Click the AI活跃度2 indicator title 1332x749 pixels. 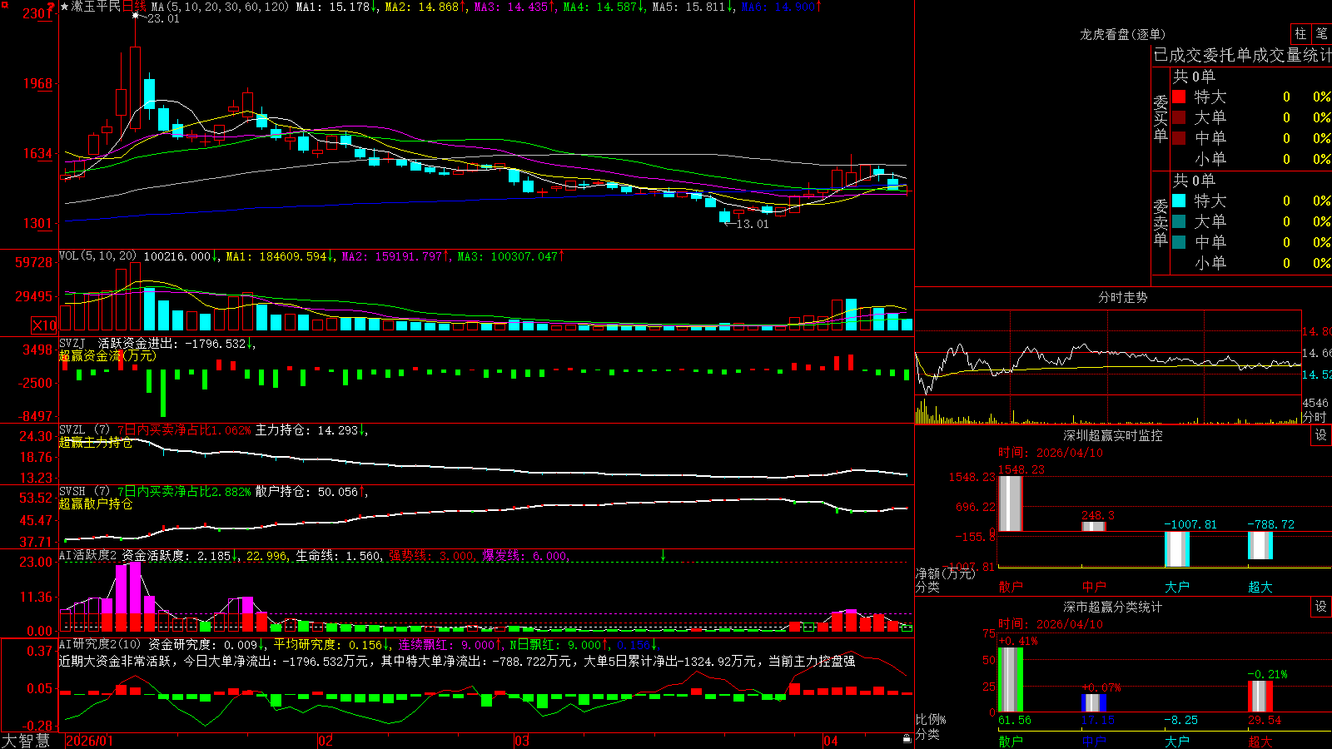(88, 555)
